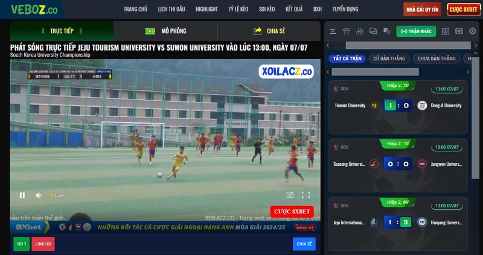The height and width of the screenshot is (255, 483).
Task: Click the Hiệp 2: 75' match time badge
Action: (398, 143)
